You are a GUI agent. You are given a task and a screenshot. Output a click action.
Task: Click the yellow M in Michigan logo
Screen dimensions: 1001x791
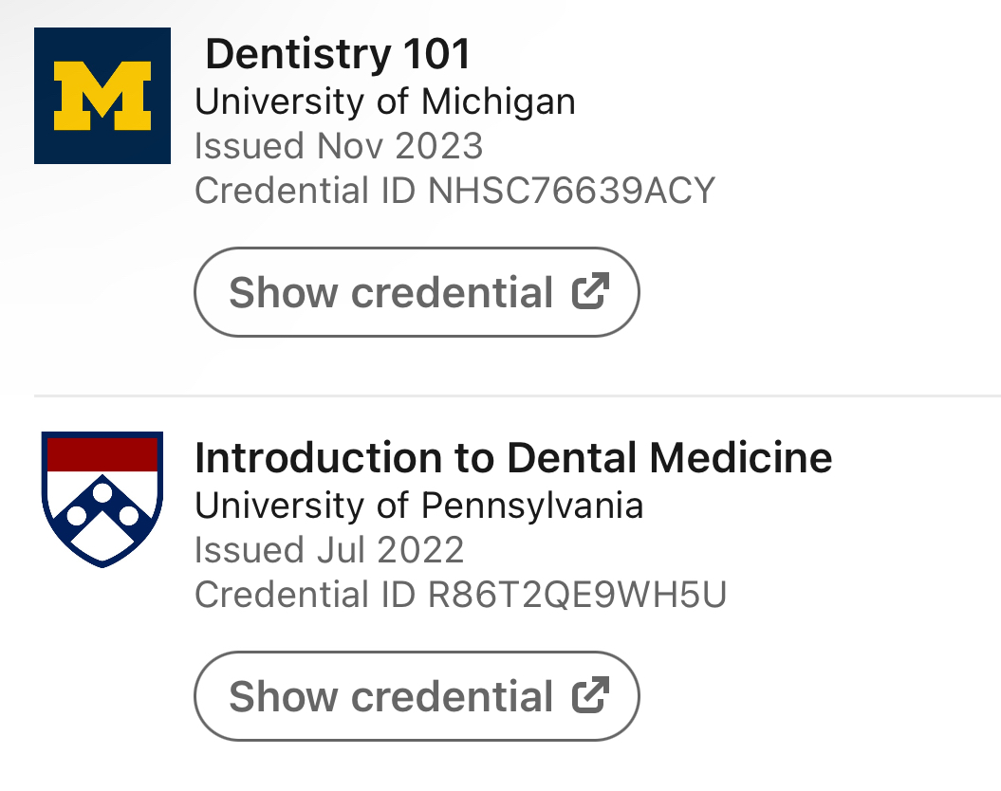coord(102,96)
